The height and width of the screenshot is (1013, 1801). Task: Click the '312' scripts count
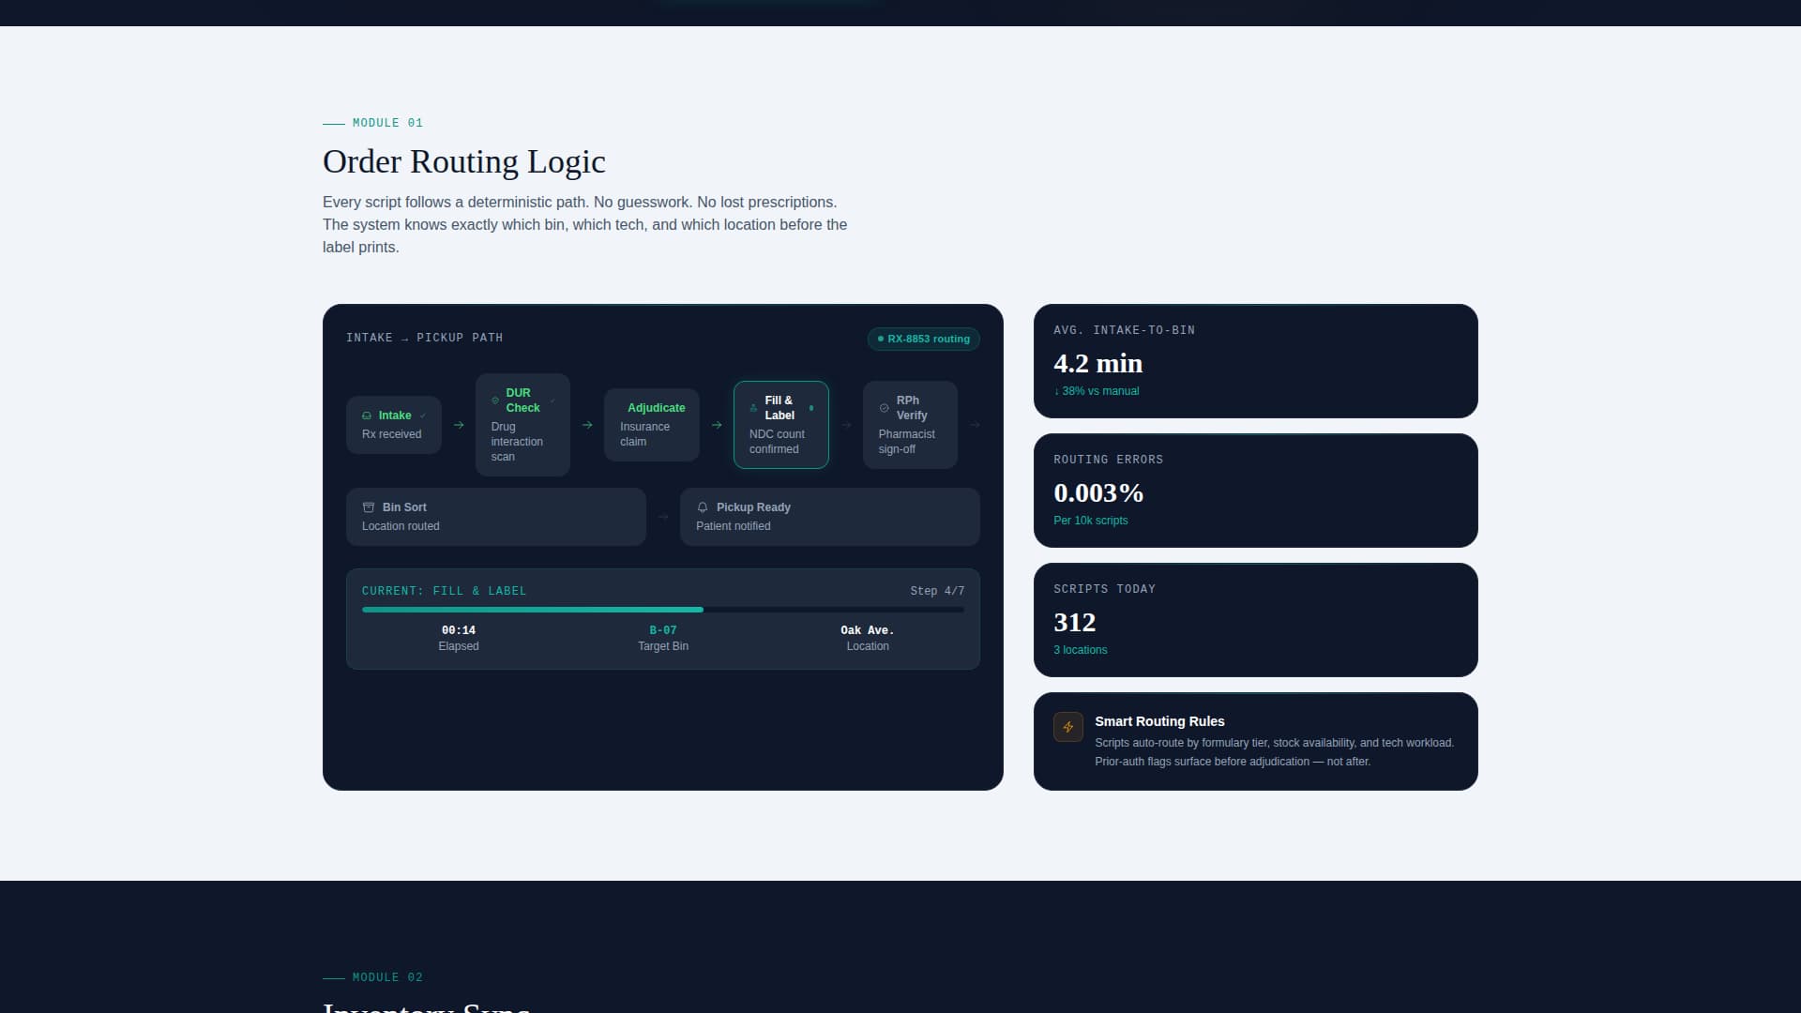tap(1074, 622)
